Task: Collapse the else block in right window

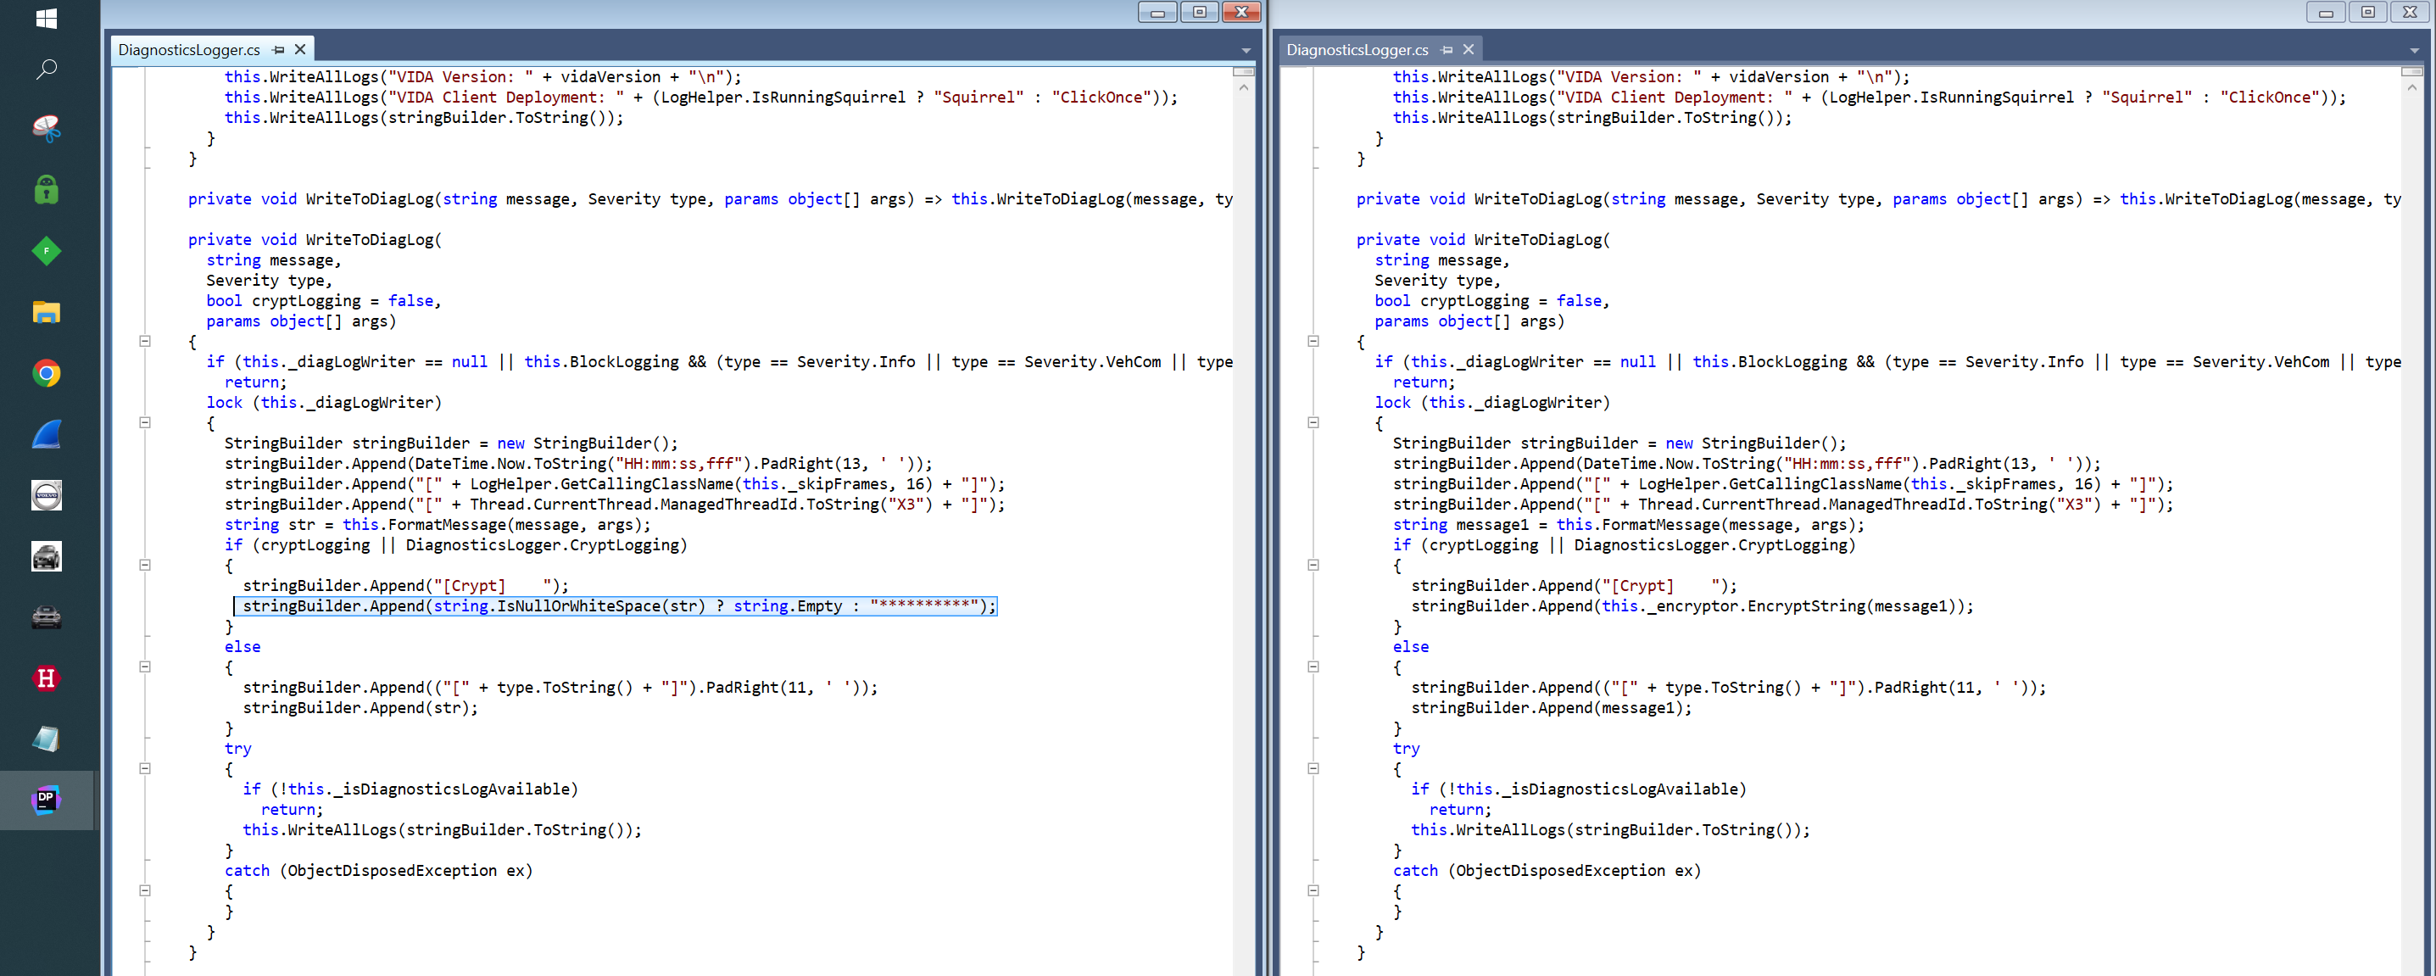Action: click(x=1313, y=666)
